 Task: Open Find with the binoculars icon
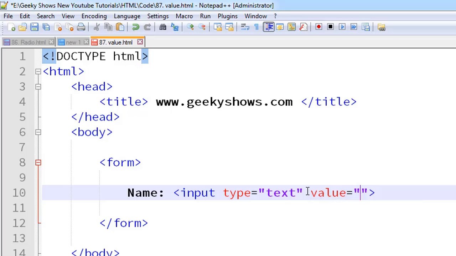point(163,27)
